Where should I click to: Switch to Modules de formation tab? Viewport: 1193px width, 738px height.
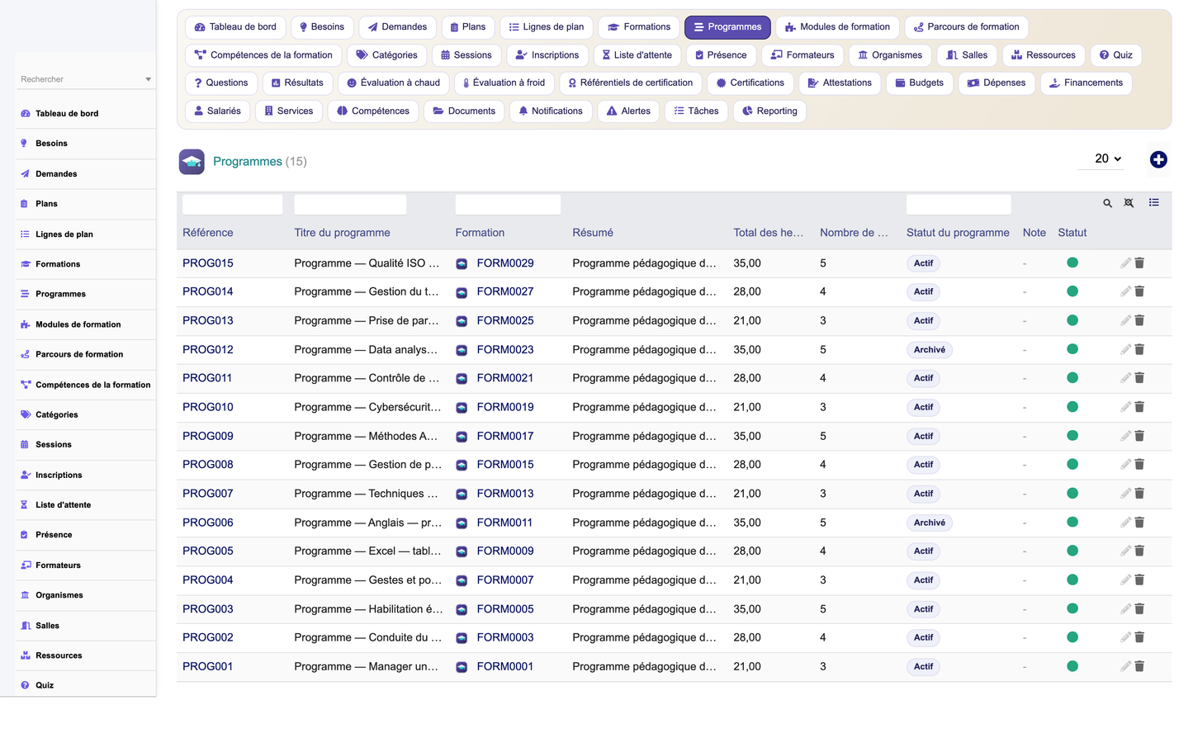point(837,27)
